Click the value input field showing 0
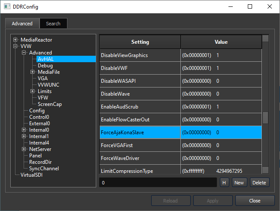 click(158, 182)
